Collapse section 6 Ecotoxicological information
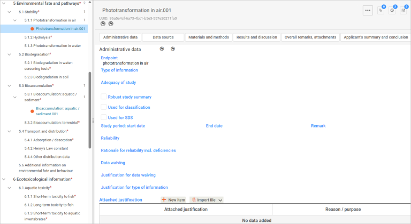The height and width of the screenshot is (224, 411). coord(4,179)
